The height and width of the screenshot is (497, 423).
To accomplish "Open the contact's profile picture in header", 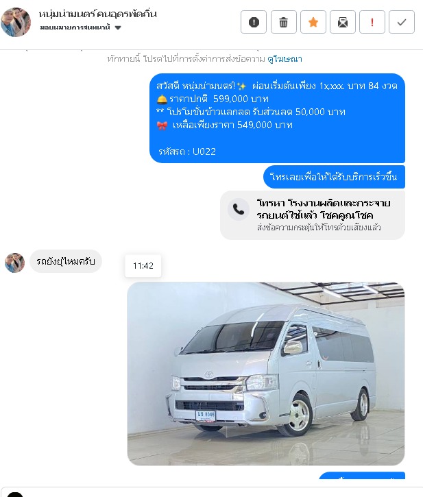I will point(16,22).
